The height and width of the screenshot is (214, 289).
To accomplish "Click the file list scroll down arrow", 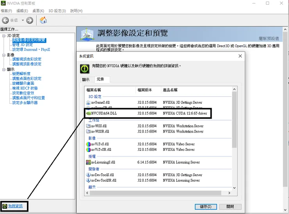I will [234, 188].
